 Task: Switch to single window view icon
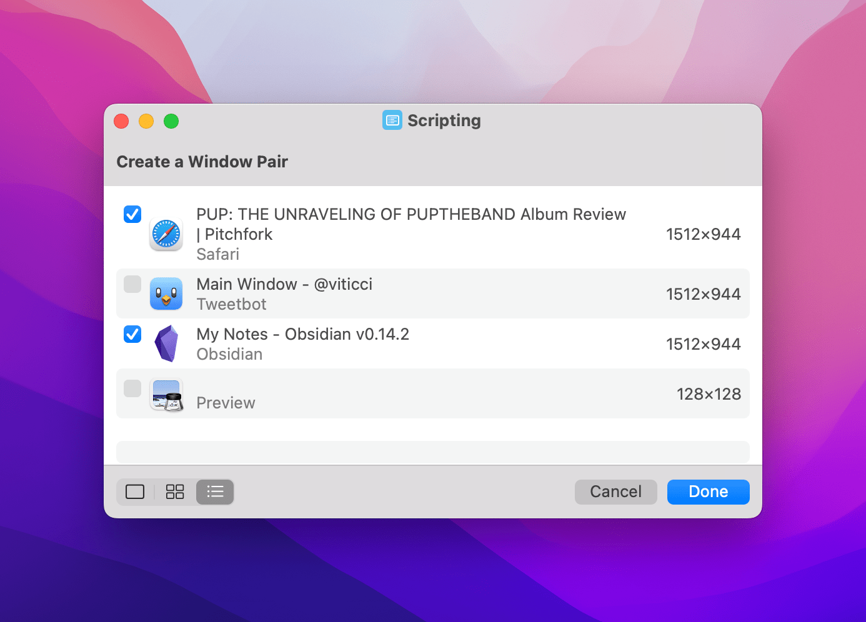(135, 492)
